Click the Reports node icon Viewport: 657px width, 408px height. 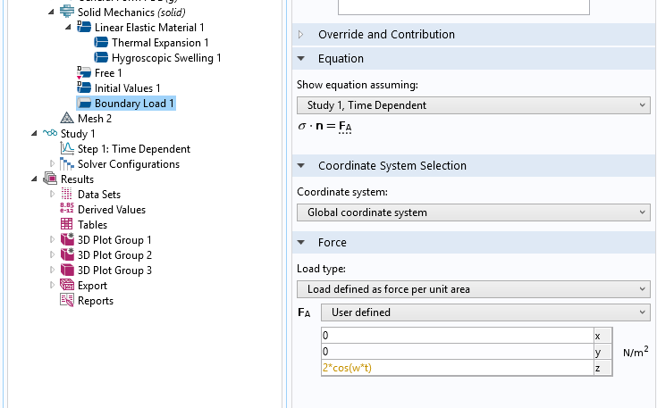(67, 301)
